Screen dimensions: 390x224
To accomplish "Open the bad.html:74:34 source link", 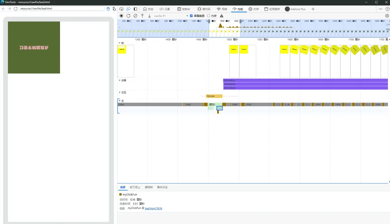I will pos(153,208).
